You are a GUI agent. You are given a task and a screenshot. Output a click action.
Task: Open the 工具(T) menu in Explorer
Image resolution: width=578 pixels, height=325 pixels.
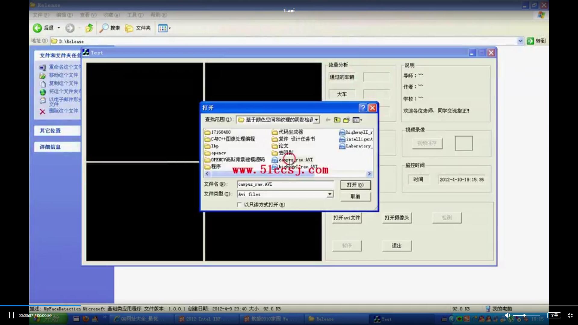click(135, 15)
